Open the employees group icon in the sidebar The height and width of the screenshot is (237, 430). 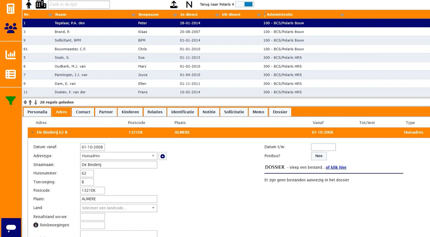pos(11,28)
